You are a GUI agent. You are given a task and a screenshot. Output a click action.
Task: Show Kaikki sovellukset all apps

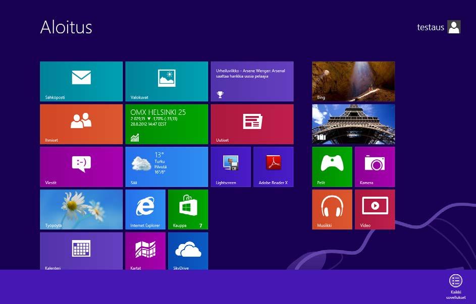tap(456, 286)
